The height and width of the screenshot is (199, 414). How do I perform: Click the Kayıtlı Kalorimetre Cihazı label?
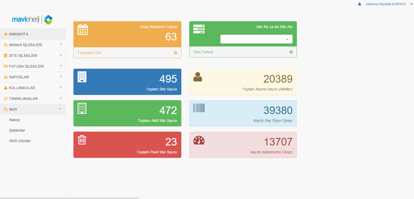pyautogui.click(x=272, y=152)
